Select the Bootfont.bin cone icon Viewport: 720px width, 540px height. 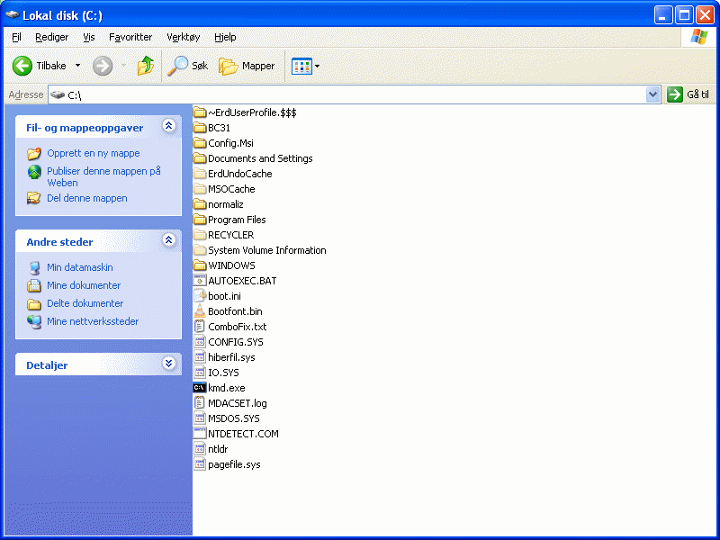point(200,310)
